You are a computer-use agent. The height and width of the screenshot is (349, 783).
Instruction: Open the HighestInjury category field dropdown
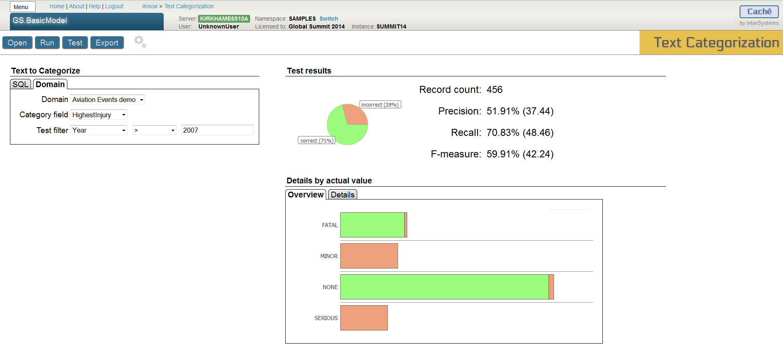pos(98,115)
